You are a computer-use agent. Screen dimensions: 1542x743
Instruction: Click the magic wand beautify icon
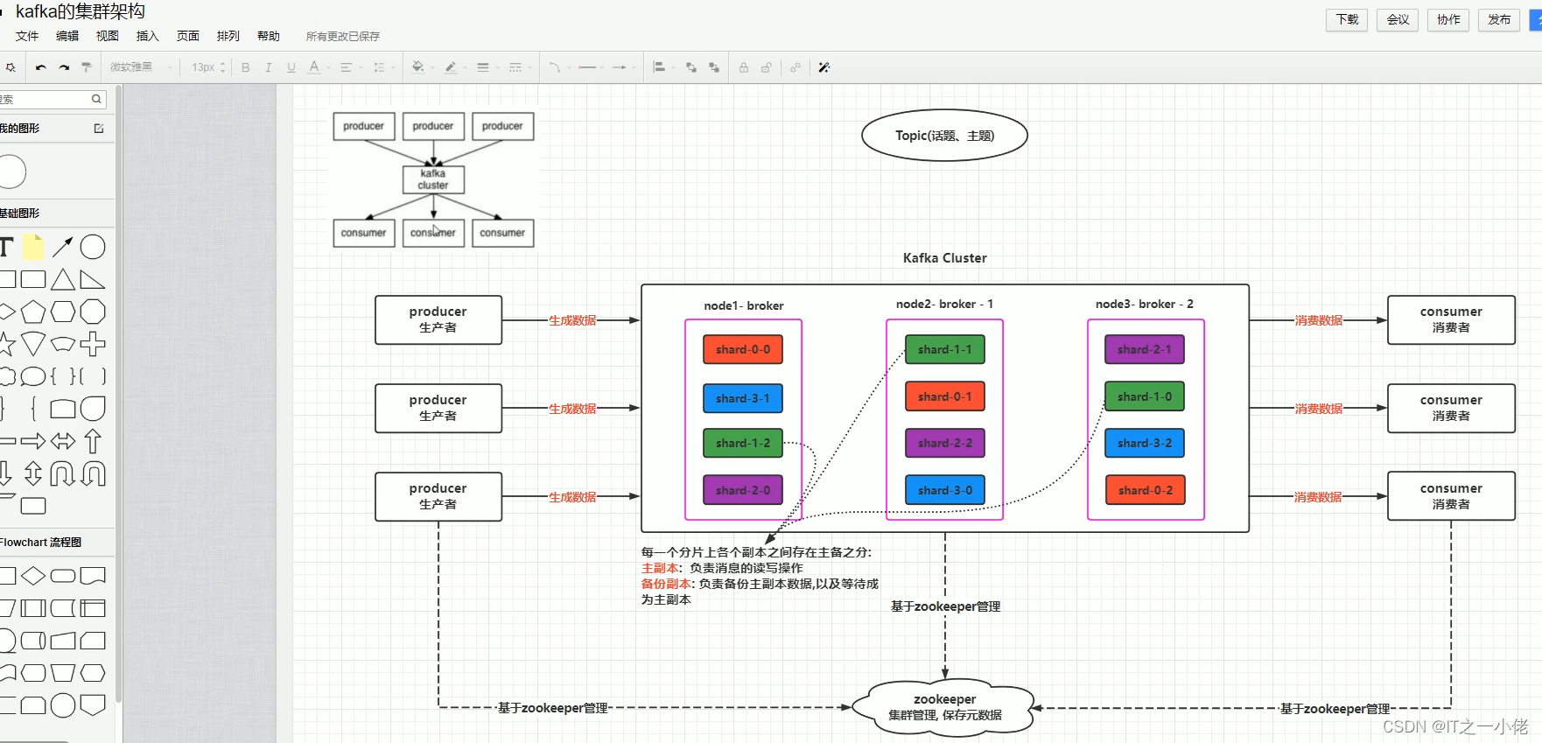pyautogui.click(x=824, y=67)
